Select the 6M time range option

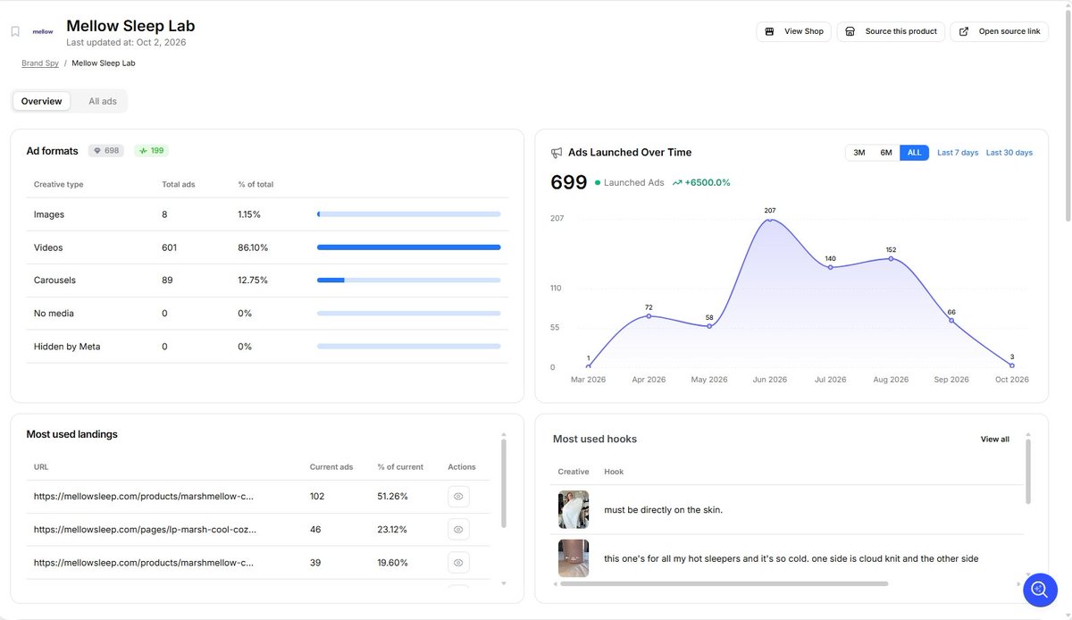coord(886,153)
